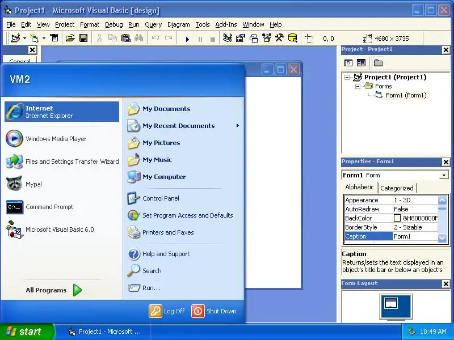Image resolution: width=454 pixels, height=340 pixels.
Task: Open the Properties Window toolbar icon
Action: [x=241, y=38]
